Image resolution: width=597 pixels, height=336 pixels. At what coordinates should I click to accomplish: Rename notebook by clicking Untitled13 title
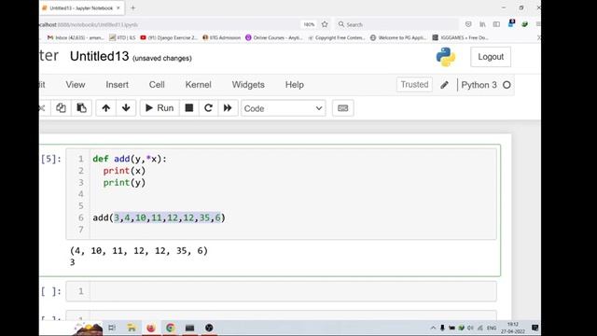100,56
